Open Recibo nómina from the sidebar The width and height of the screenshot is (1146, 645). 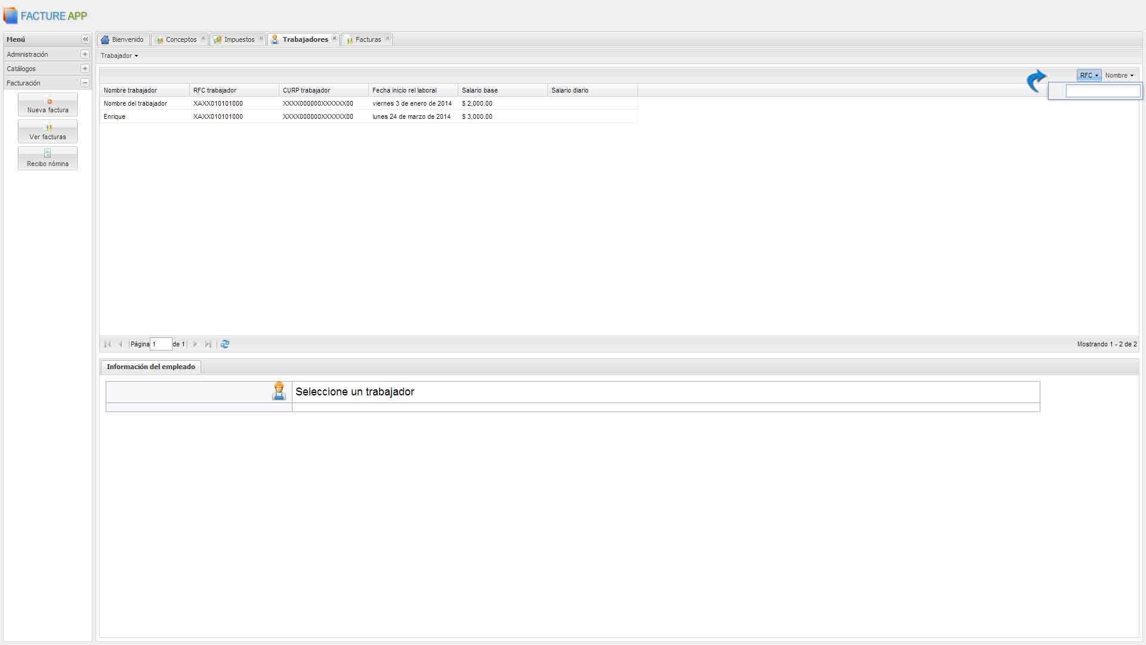(48, 159)
